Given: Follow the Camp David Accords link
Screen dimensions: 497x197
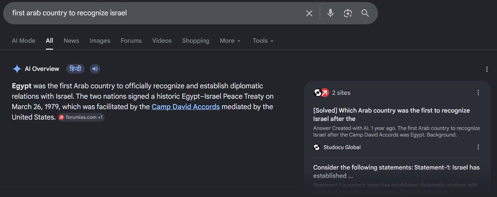Looking at the screenshot, I should (x=186, y=107).
